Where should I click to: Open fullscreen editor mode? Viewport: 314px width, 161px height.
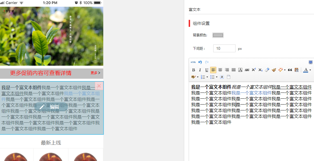coord(310,62)
